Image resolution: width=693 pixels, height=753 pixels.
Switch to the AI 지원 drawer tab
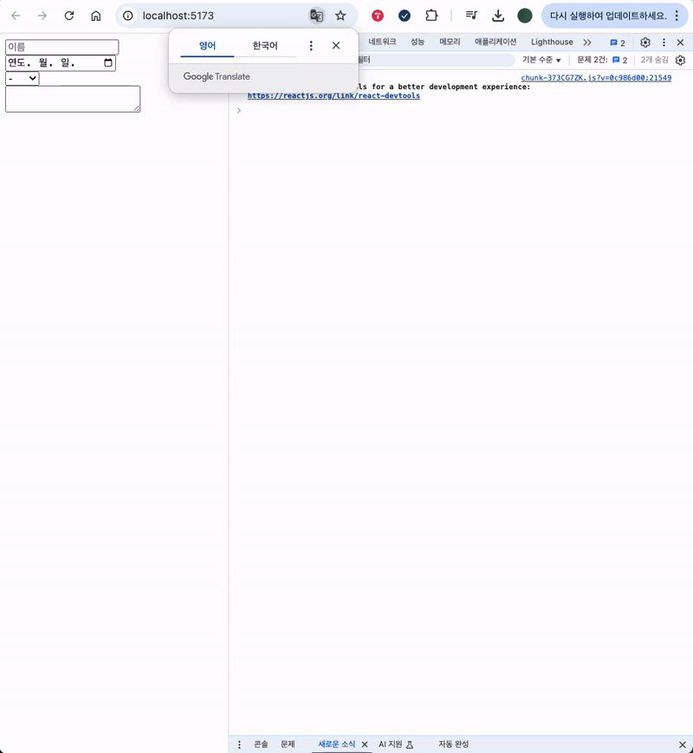tap(396, 743)
